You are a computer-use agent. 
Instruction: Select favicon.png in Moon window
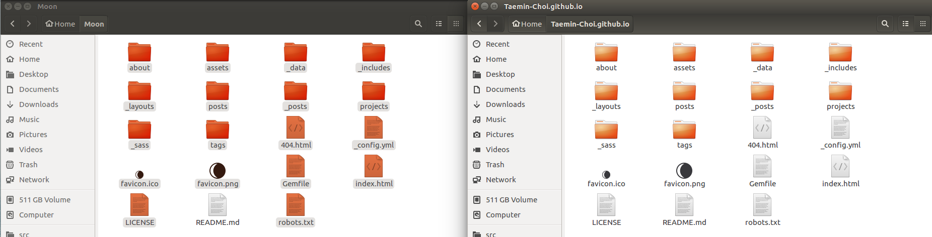[218, 175]
